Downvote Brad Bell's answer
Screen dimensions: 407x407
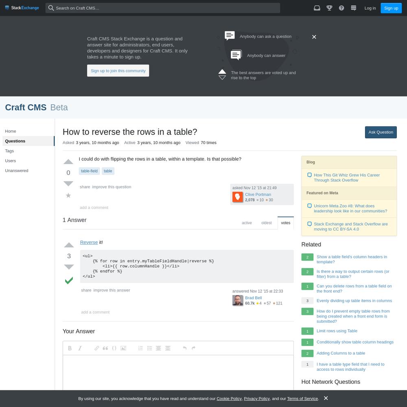69,267
